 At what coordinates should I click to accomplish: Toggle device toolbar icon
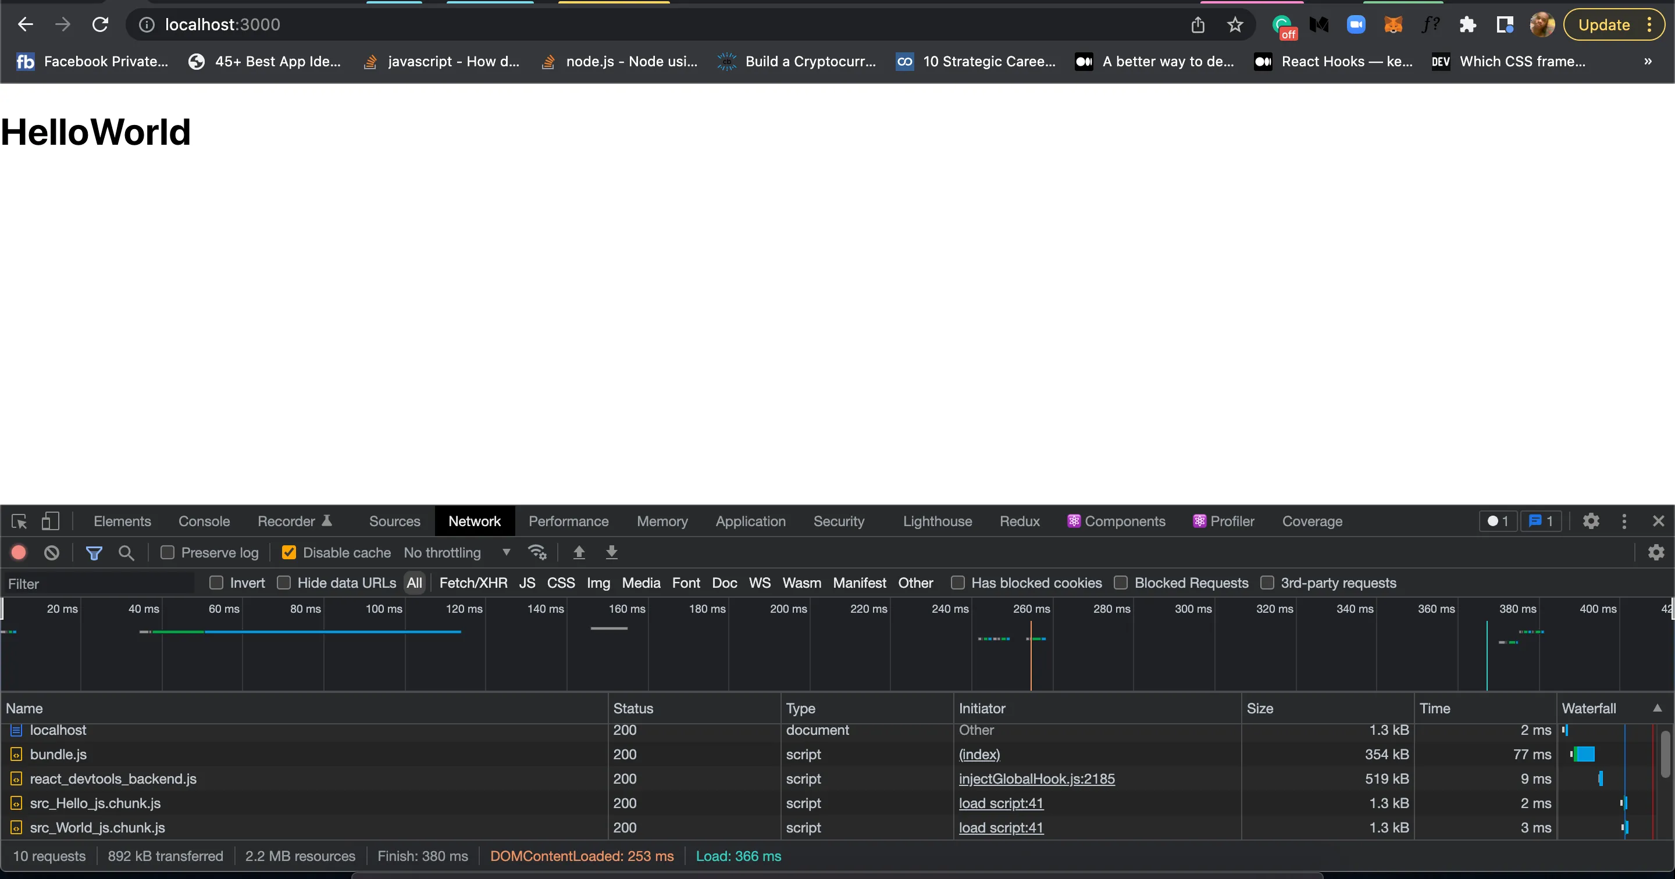(50, 521)
